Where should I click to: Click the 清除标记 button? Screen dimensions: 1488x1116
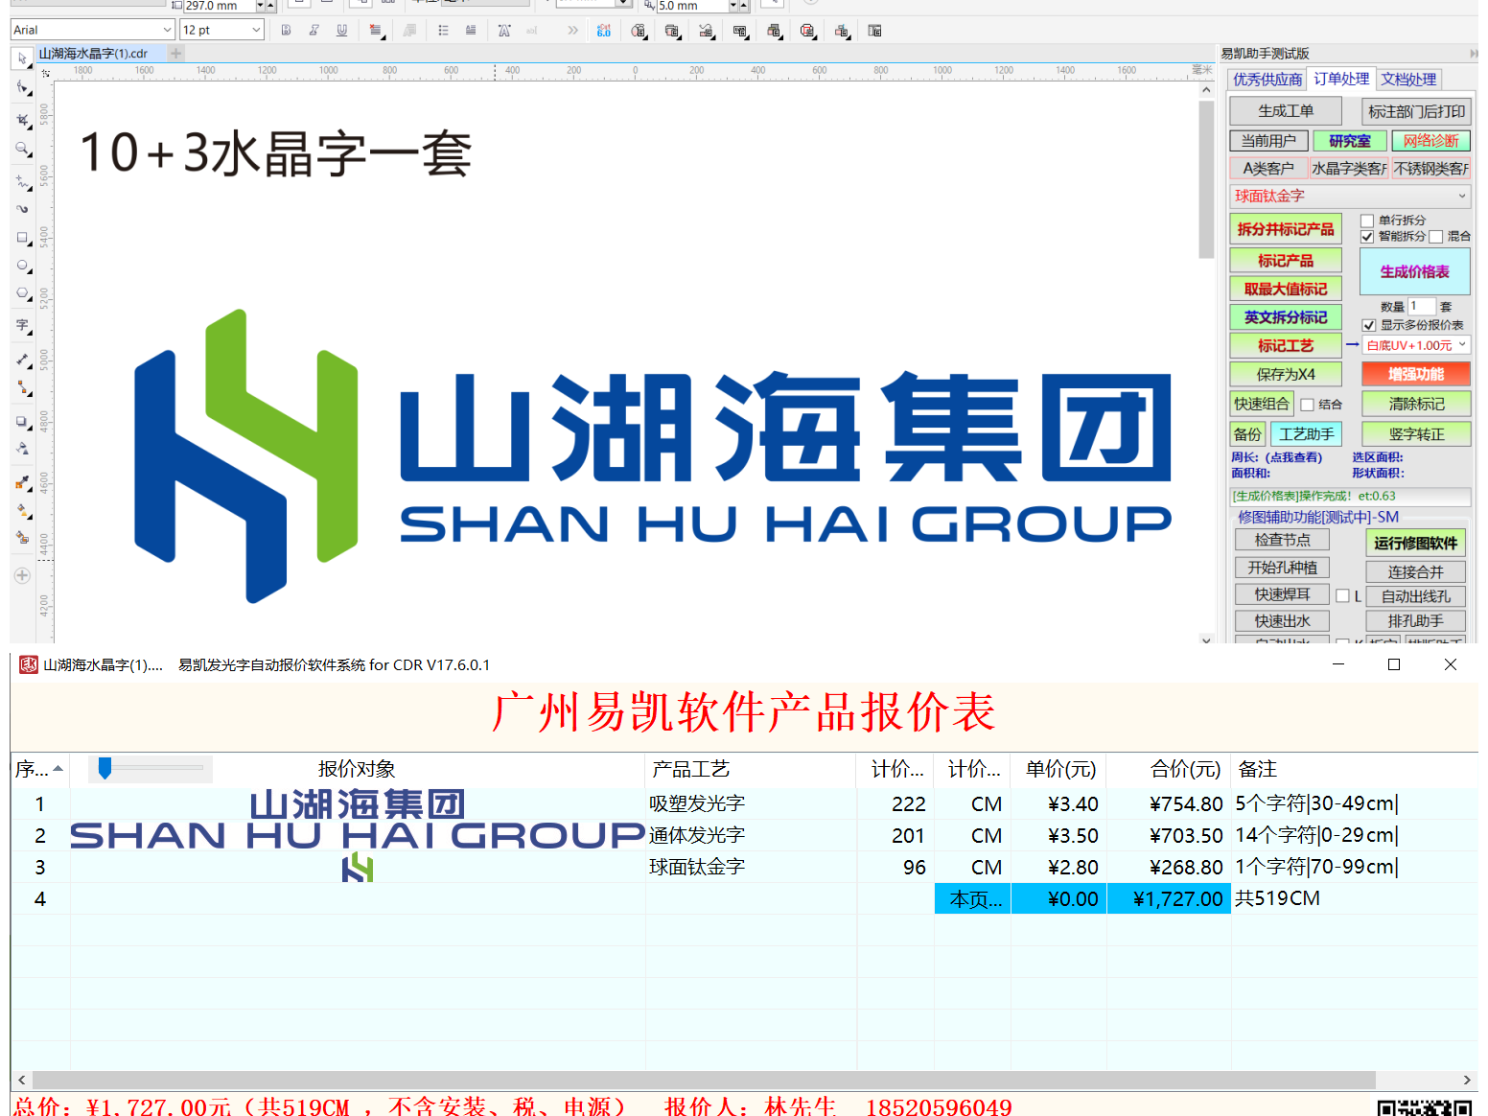(x=1416, y=404)
